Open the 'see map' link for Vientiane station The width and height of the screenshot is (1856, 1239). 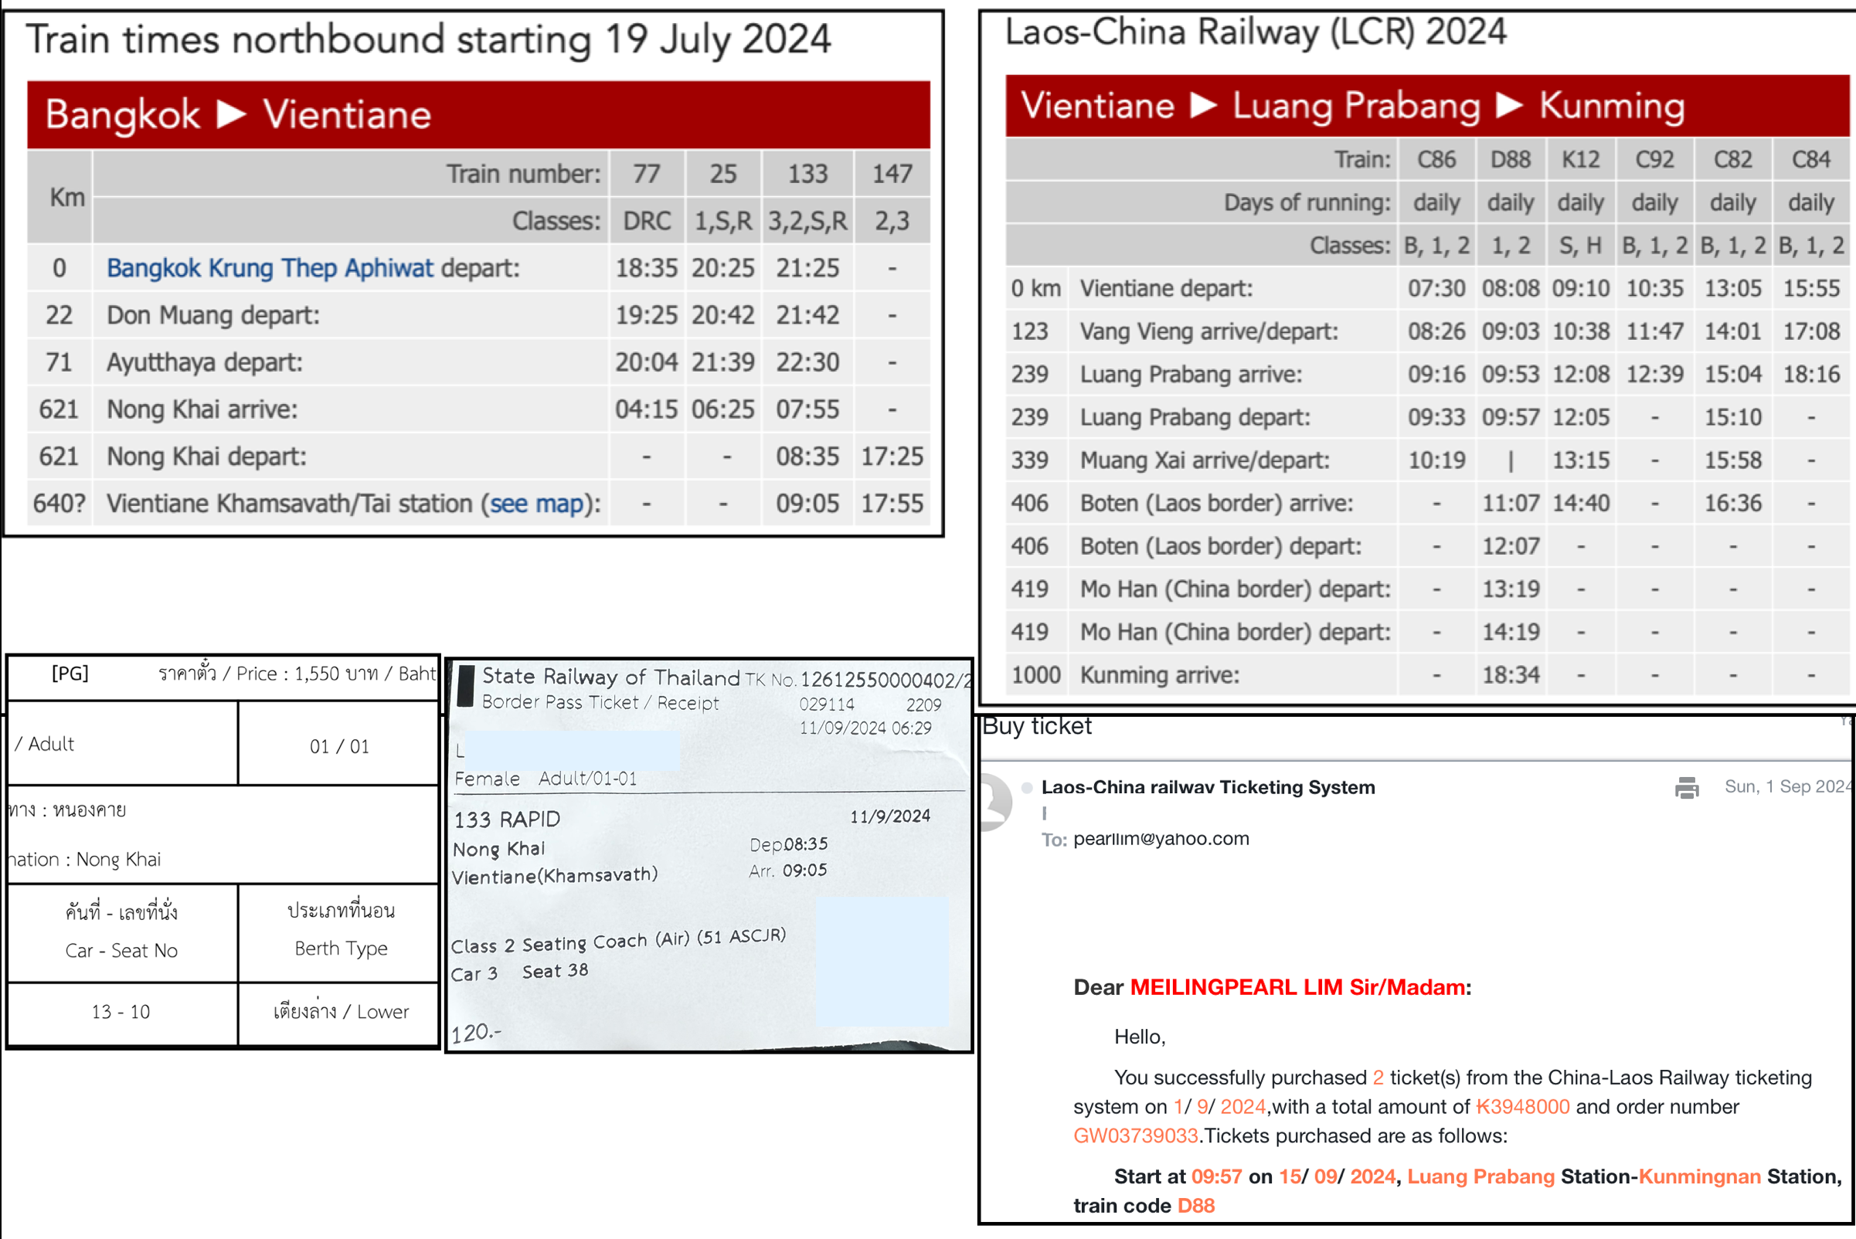[537, 504]
